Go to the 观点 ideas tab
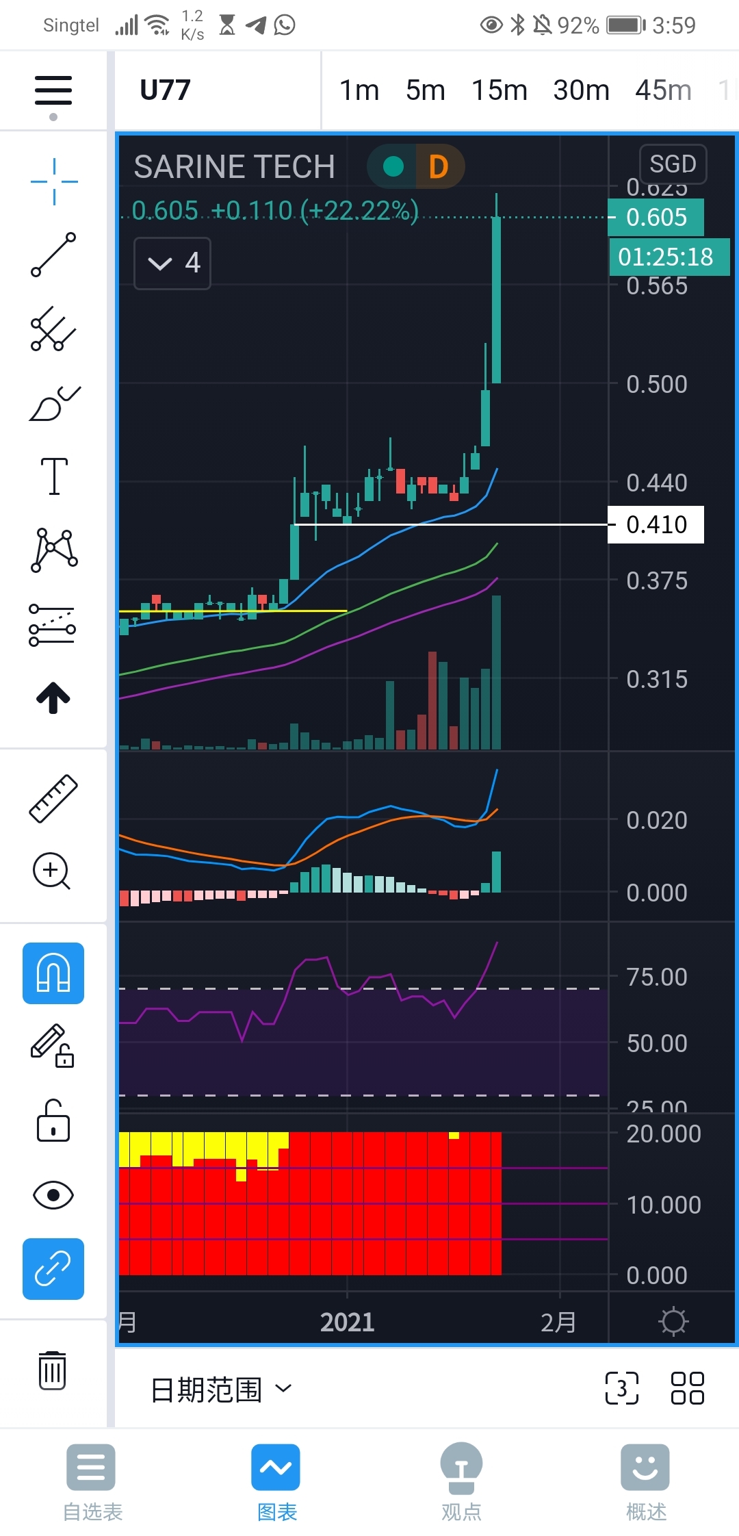The width and height of the screenshot is (739, 1536). coord(461,1482)
